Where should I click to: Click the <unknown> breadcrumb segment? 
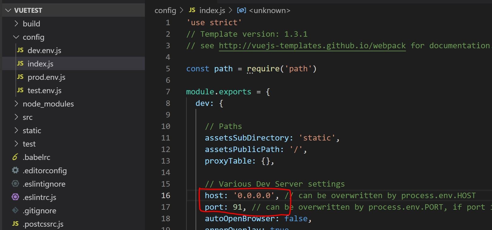269,11
